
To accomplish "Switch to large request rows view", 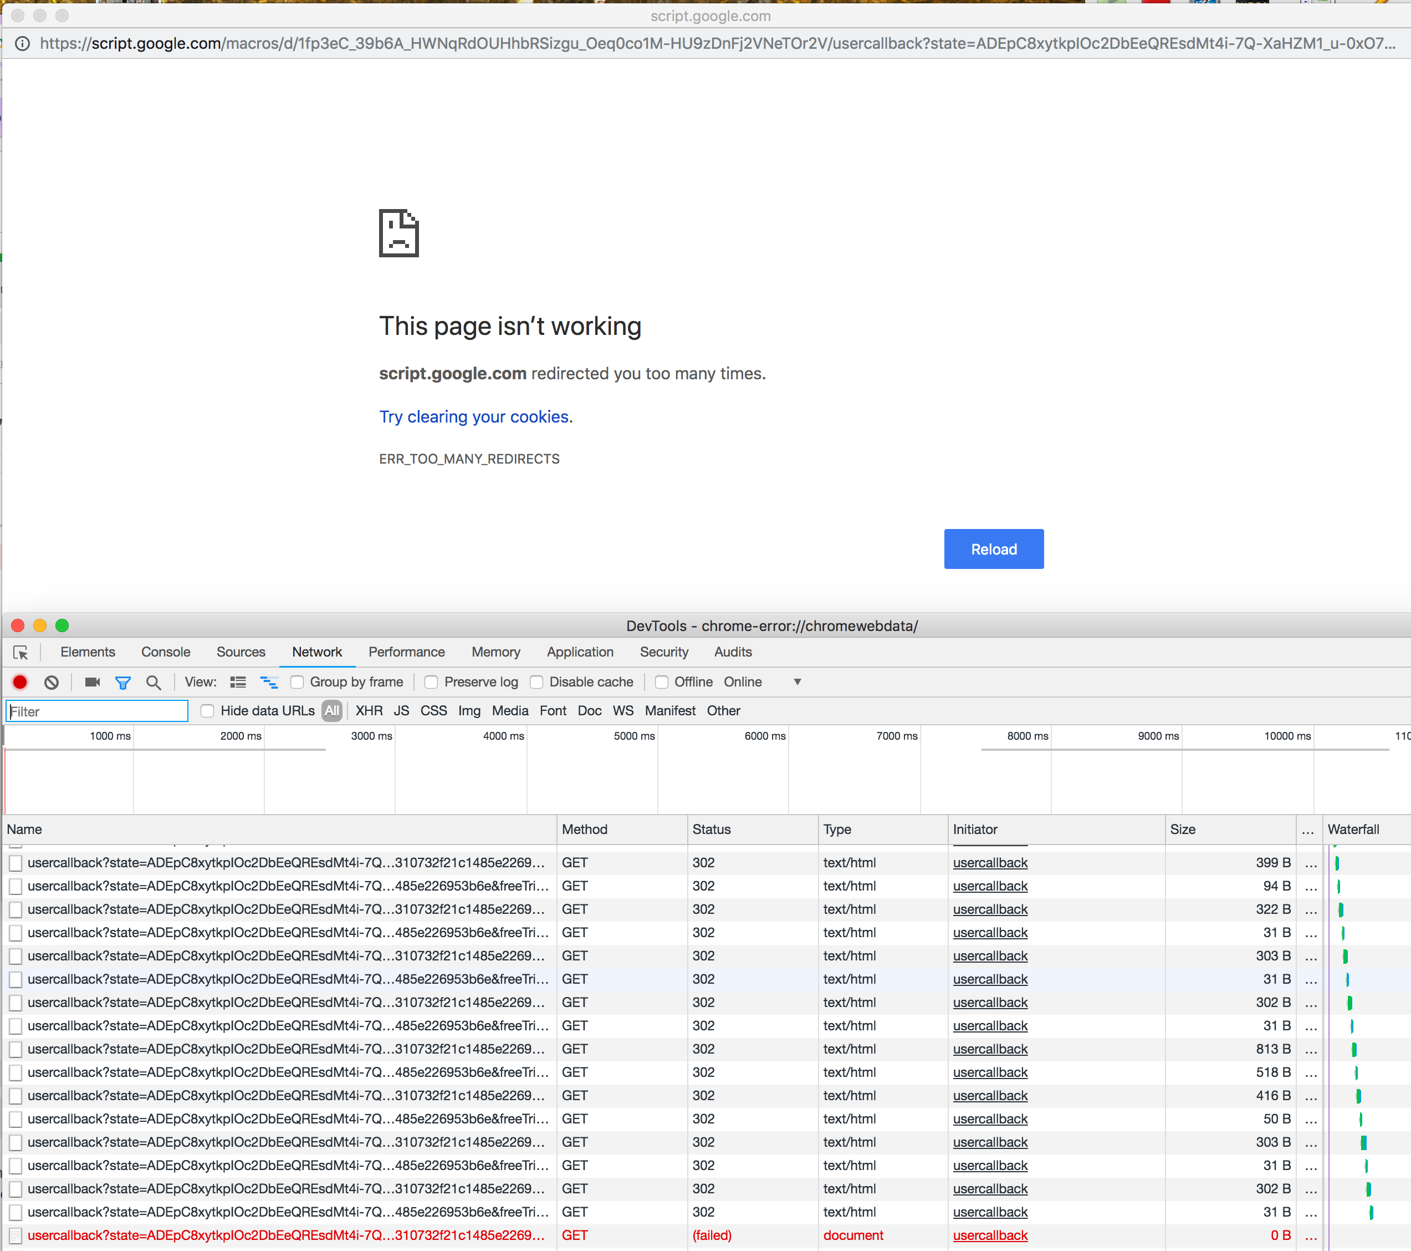I will [237, 682].
